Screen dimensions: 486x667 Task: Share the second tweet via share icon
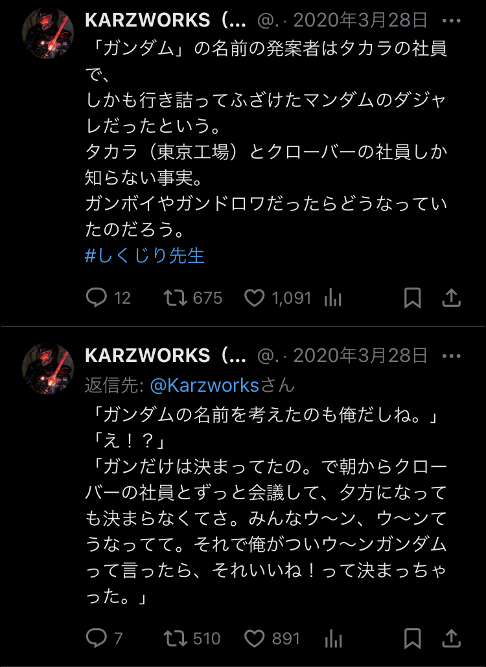click(x=452, y=638)
